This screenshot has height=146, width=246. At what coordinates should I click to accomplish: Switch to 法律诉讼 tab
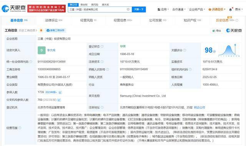[x=54, y=20]
